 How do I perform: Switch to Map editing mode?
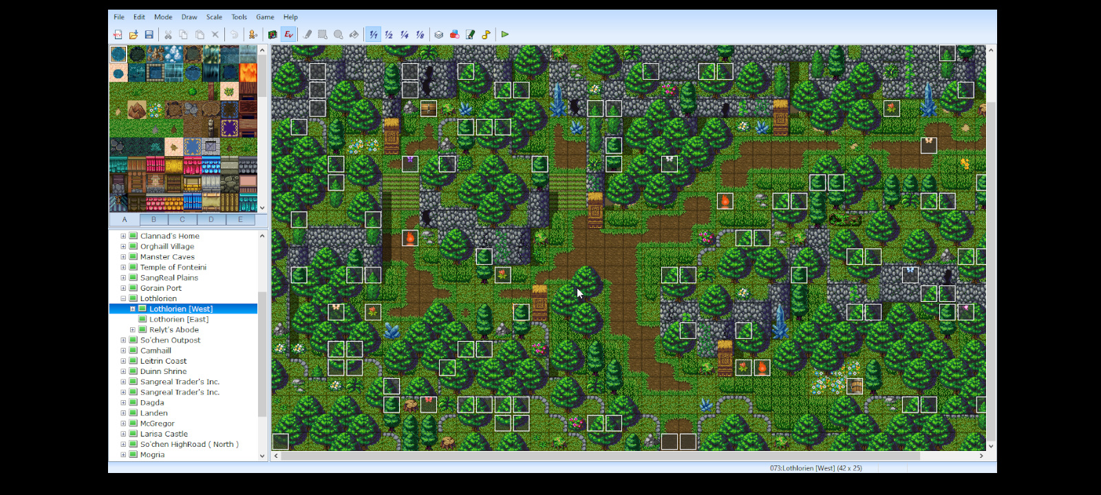272,34
